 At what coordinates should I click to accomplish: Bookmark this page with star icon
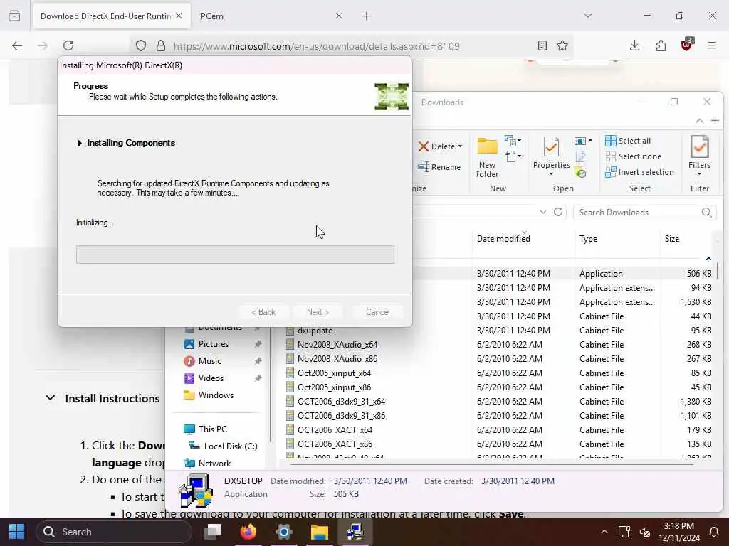pos(562,45)
